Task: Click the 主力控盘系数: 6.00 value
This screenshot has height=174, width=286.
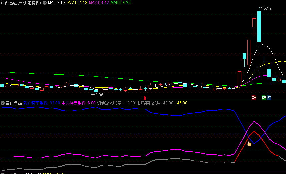Action: 79,103
